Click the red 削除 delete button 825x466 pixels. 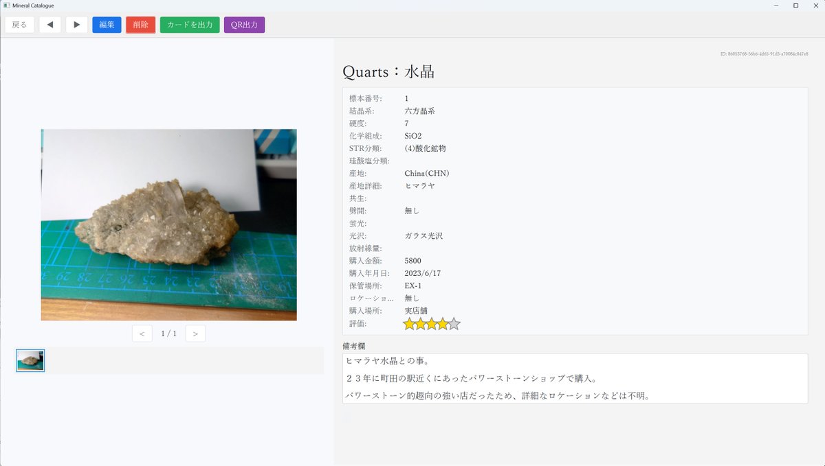click(140, 24)
